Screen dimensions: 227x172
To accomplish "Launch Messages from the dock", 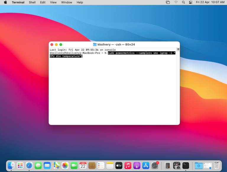I will [x=38, y=165].
